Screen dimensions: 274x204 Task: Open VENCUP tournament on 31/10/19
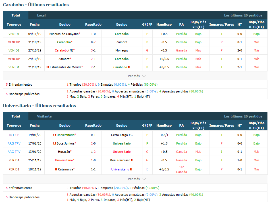coord(14,42)
